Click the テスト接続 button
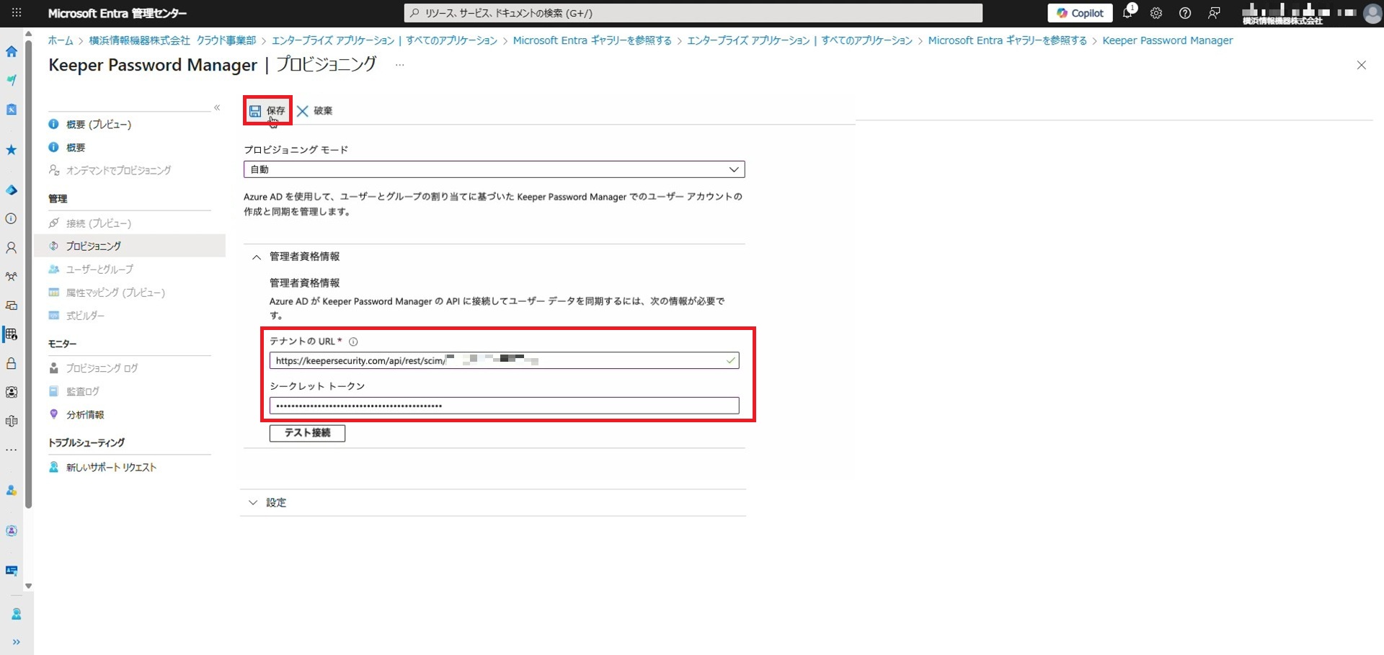 click(x=307, y=433)
